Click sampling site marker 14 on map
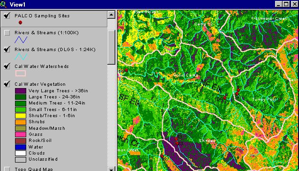Viewport: 299px width, 171px height. pos(126,71)
